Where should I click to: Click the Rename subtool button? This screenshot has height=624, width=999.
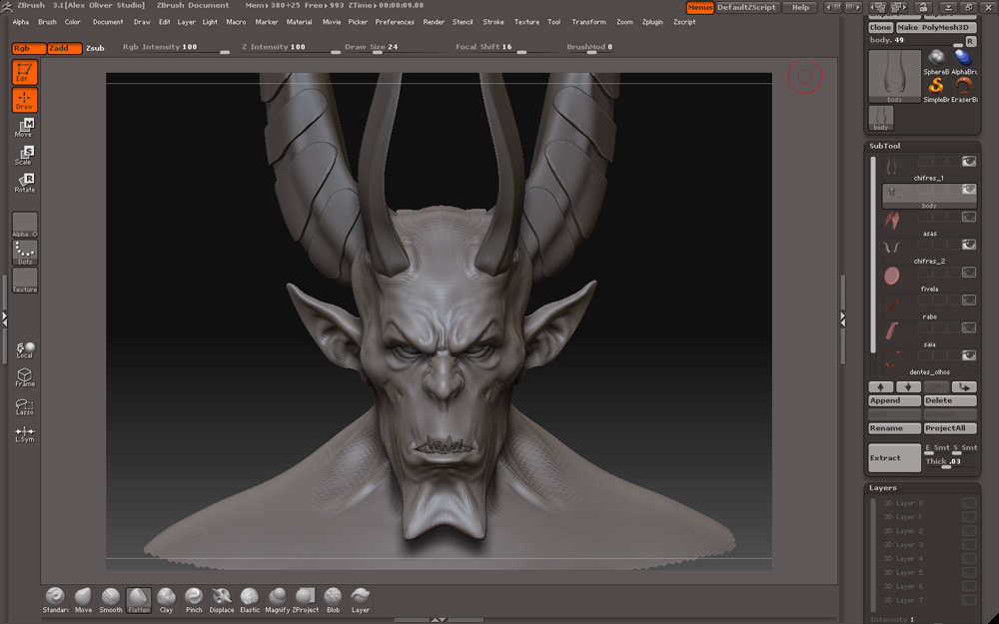[x=894, y=428]
